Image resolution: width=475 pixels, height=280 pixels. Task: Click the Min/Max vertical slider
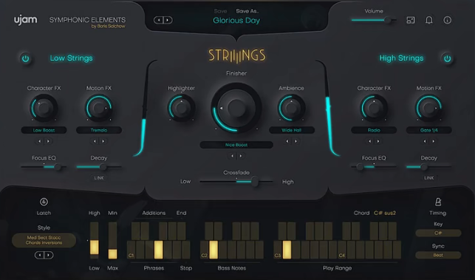pyautogui.click(x=113, y=240)
